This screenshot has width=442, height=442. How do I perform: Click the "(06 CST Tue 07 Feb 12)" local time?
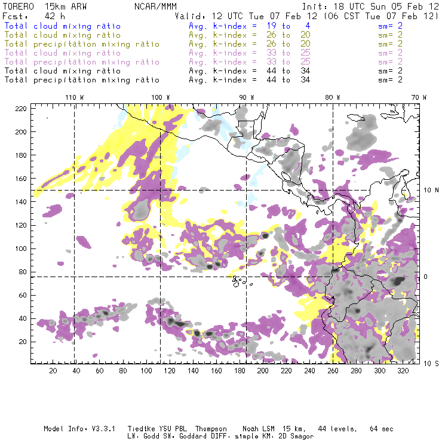click(x=380, y=16)
